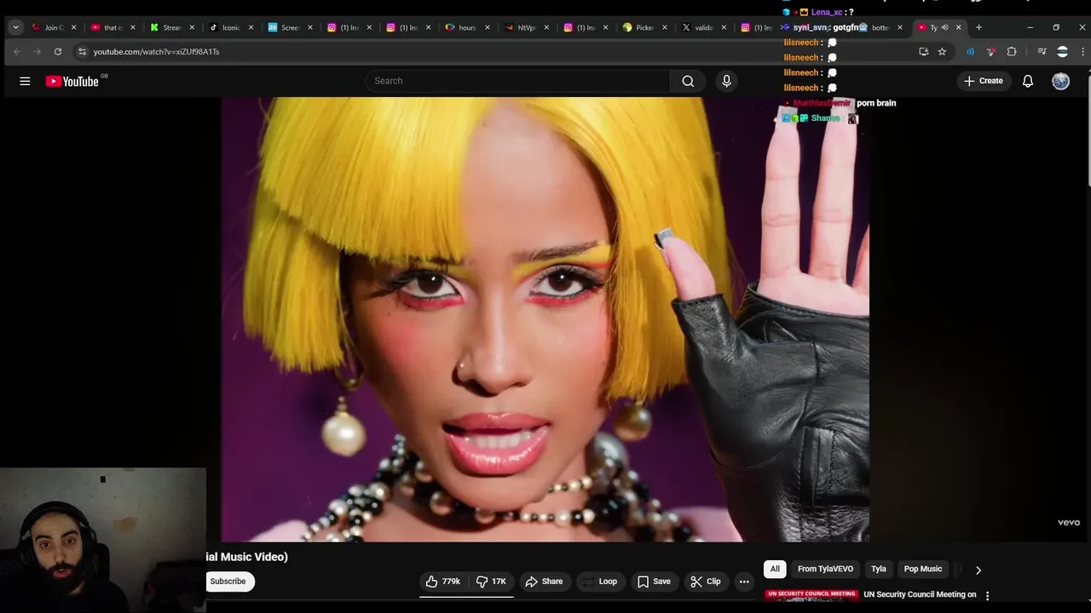1091x613 pixels.
Task: Switch to the 'Picker' tab
Action: (x=644, y=27)
